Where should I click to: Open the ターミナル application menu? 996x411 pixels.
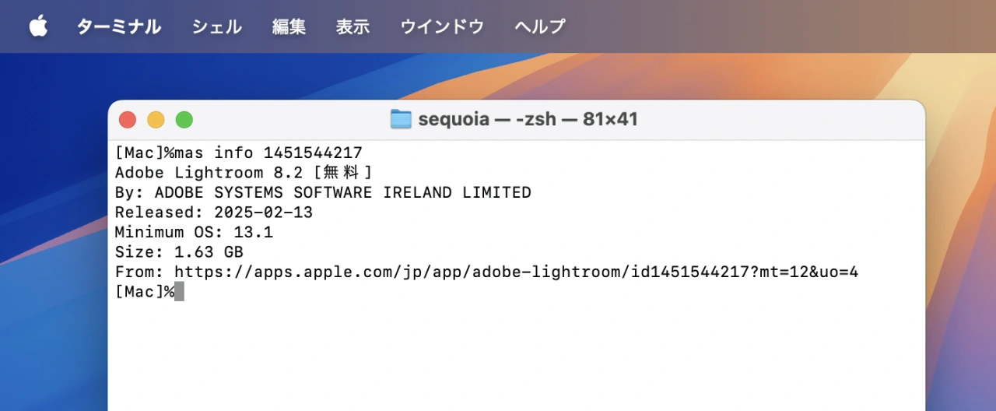pyautogui.click(x=118, y=26)
